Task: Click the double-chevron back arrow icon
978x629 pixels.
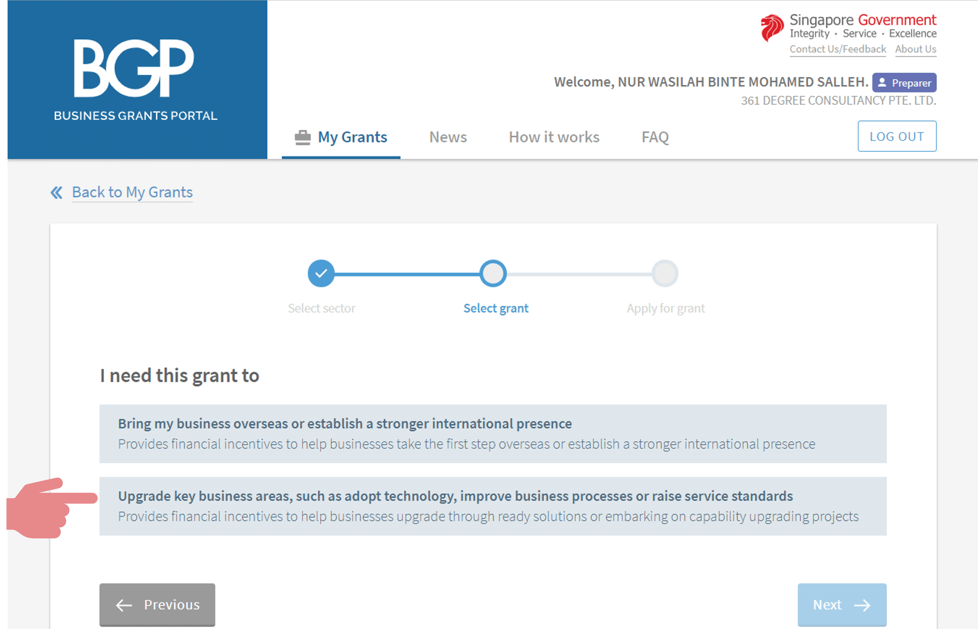Action: pyautogui.click(x=57, y=192)
